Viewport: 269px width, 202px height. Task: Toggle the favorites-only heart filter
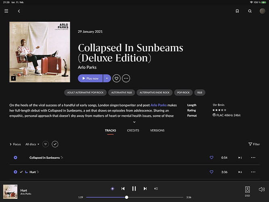46,144
